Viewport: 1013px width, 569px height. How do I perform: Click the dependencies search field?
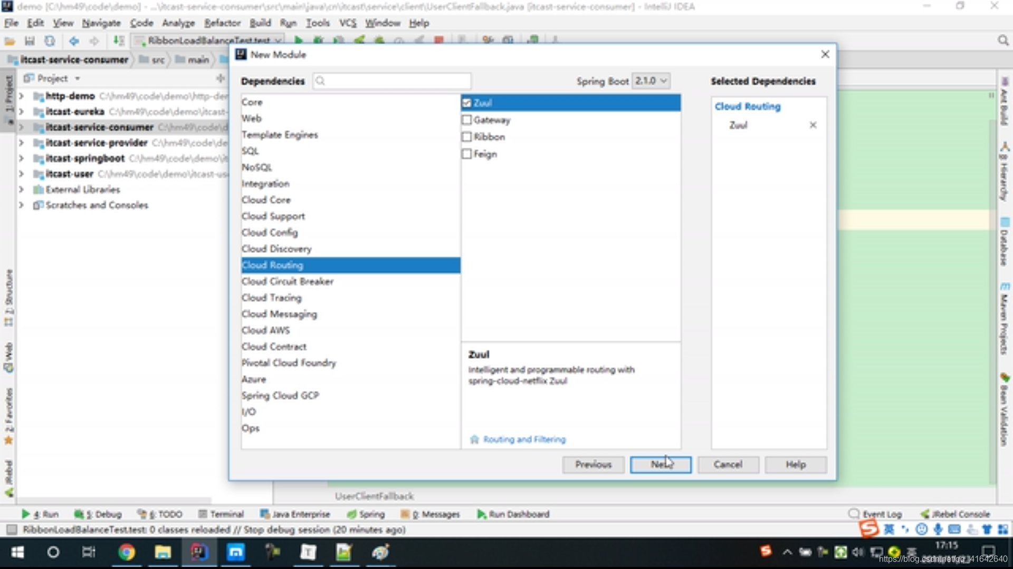[x=391, y=81]
